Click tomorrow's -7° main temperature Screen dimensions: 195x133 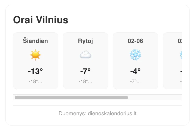click(x=86, y=71)
